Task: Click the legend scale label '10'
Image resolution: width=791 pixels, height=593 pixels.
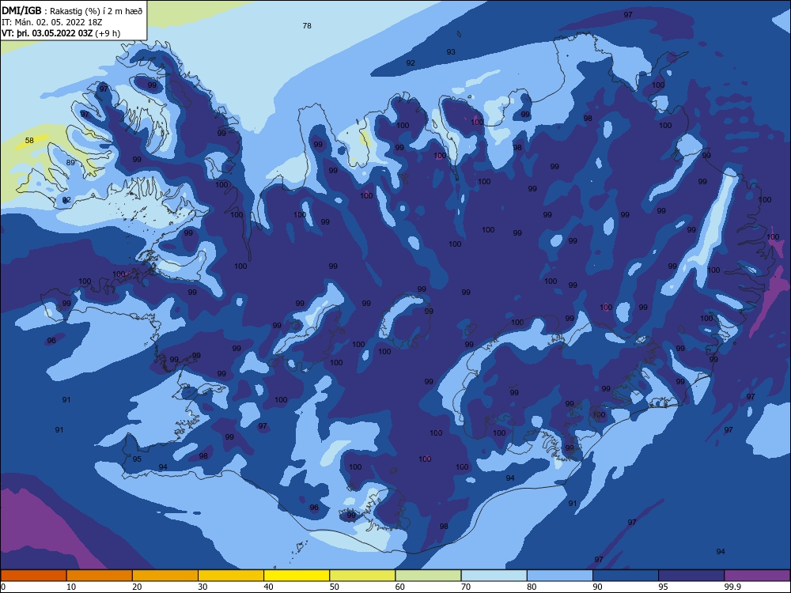Action: tap(71, 587)
